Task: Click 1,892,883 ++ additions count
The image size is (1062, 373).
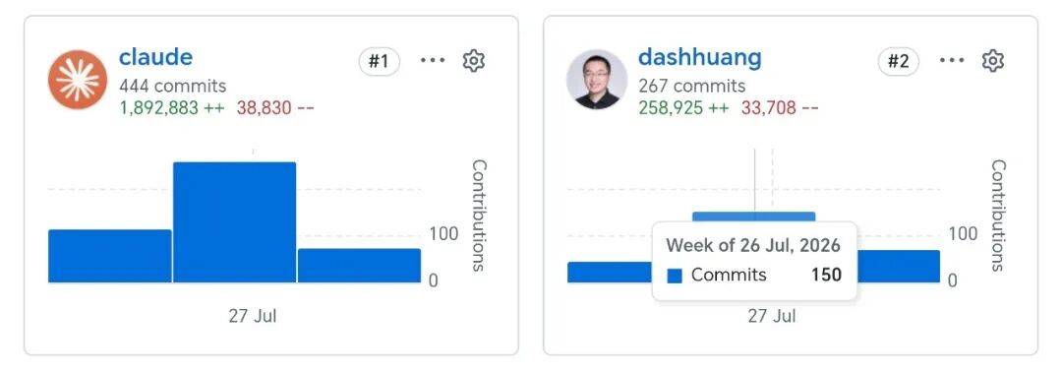Action: [172, 107]
